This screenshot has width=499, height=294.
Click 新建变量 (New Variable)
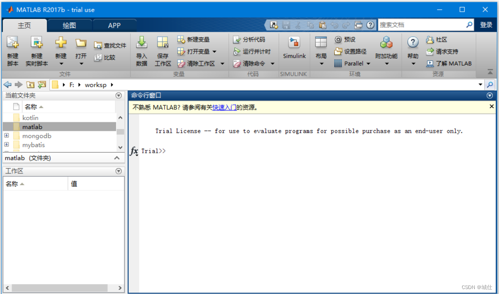(x=193, y=39)
